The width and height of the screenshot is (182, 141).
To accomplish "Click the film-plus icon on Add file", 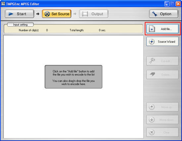I will click(152, 29).
